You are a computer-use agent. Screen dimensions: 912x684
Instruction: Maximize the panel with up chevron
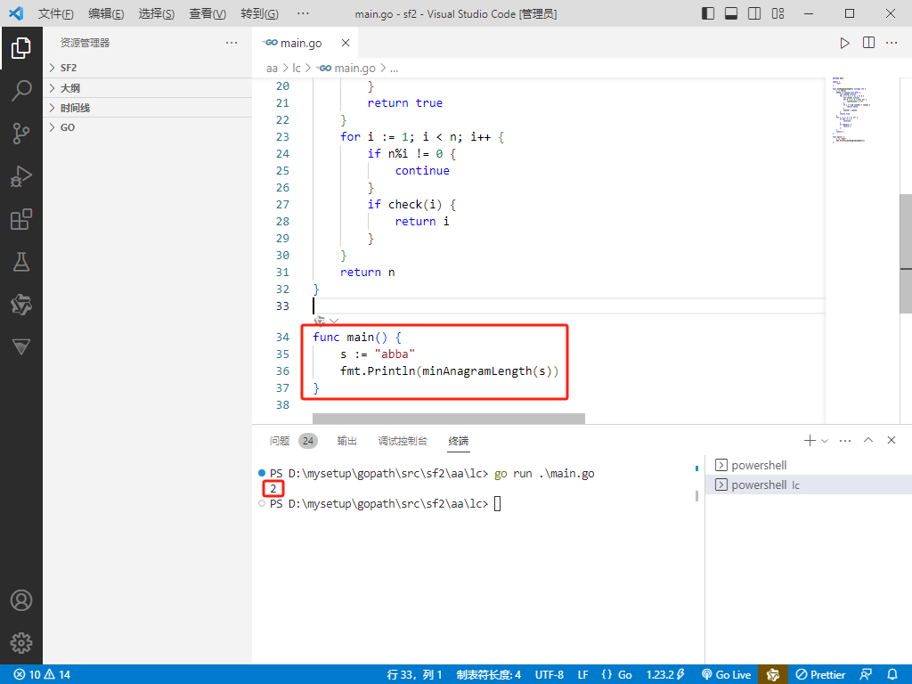pos(868,440)
